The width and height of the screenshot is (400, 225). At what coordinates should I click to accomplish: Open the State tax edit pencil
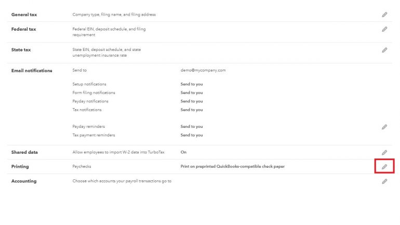pos(384,50)
